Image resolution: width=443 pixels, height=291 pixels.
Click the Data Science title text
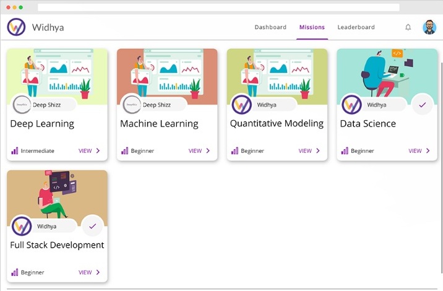pyautogui.click(x=368, y=124)
